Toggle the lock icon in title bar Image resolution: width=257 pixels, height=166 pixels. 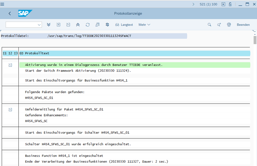tap(230, 4)
